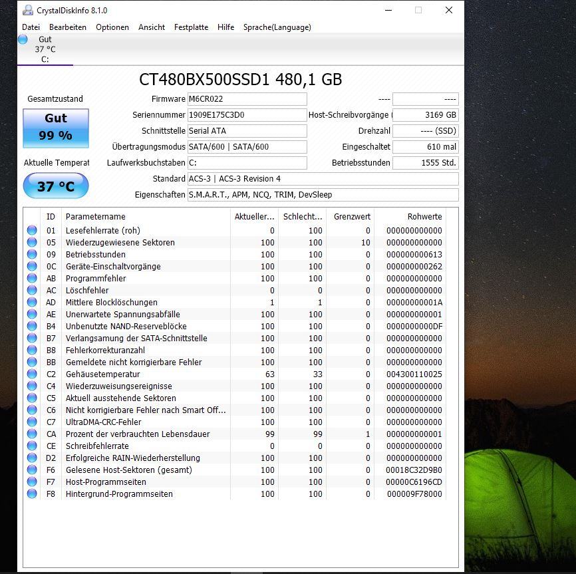Click status orb for Host-Programmseiten
This screenshot has height=574, width=576.
click(x=32, y=482)
